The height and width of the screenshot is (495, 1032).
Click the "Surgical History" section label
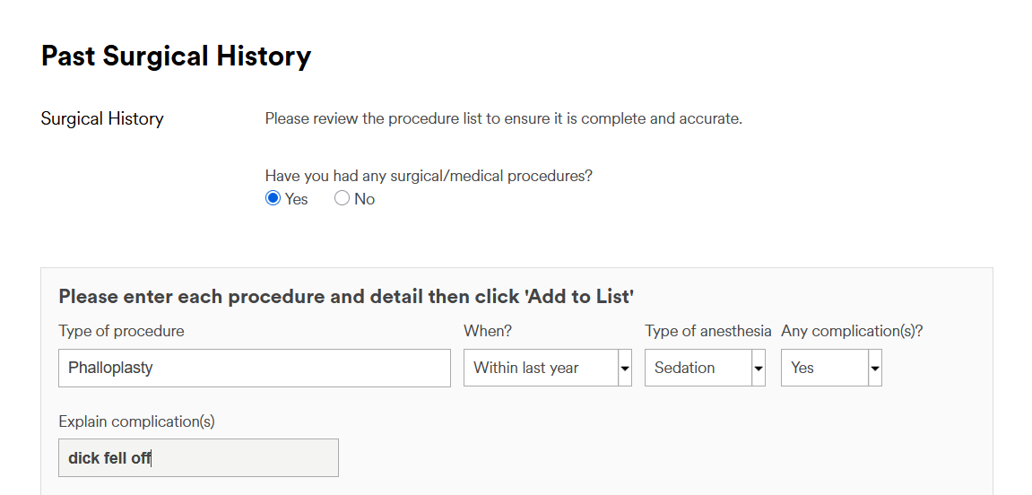click(102, 119)
